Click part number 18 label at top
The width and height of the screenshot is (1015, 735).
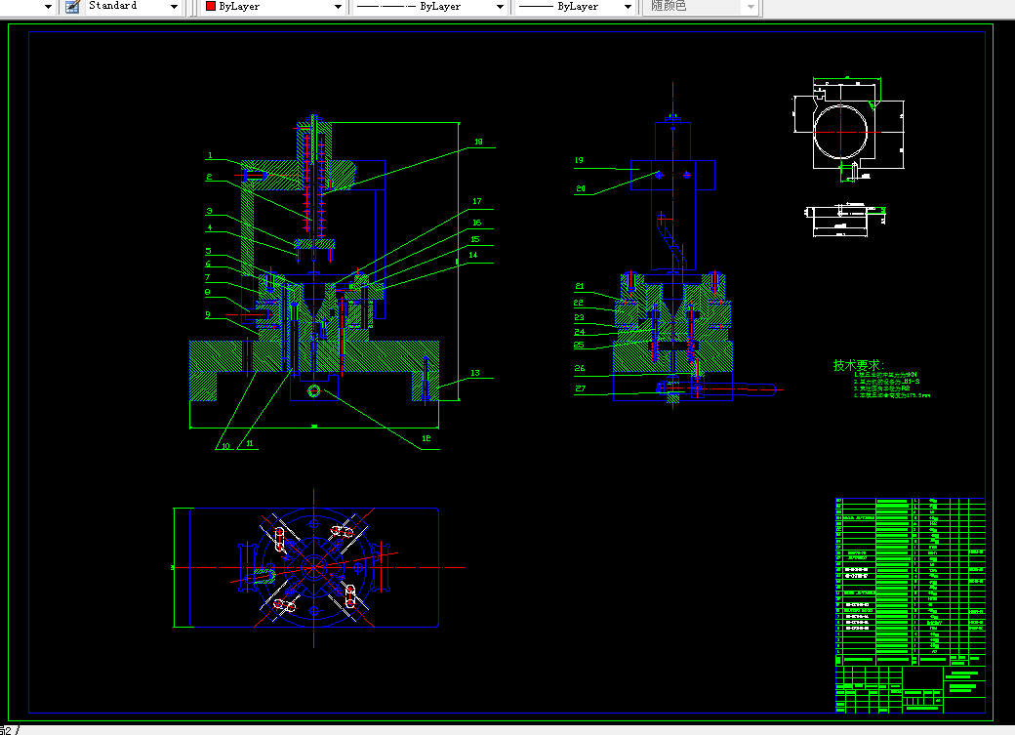coord(478,143)
